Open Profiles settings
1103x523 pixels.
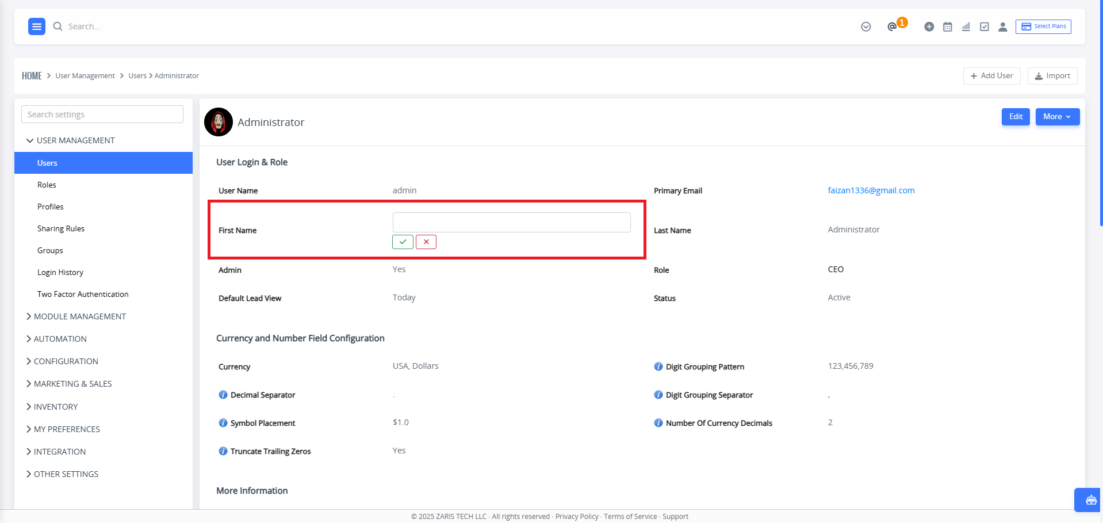click(x=51, y=207)
